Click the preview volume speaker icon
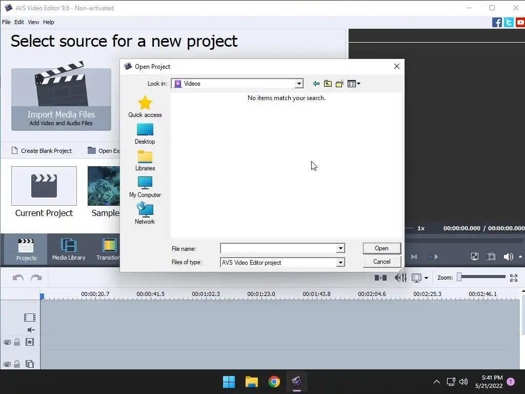 pos(508,257)
